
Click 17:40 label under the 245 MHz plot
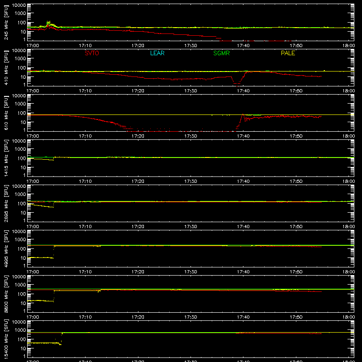coord(243,46)
